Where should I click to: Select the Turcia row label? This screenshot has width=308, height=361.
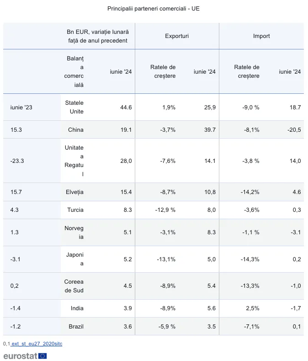click(x=75, y=210)
